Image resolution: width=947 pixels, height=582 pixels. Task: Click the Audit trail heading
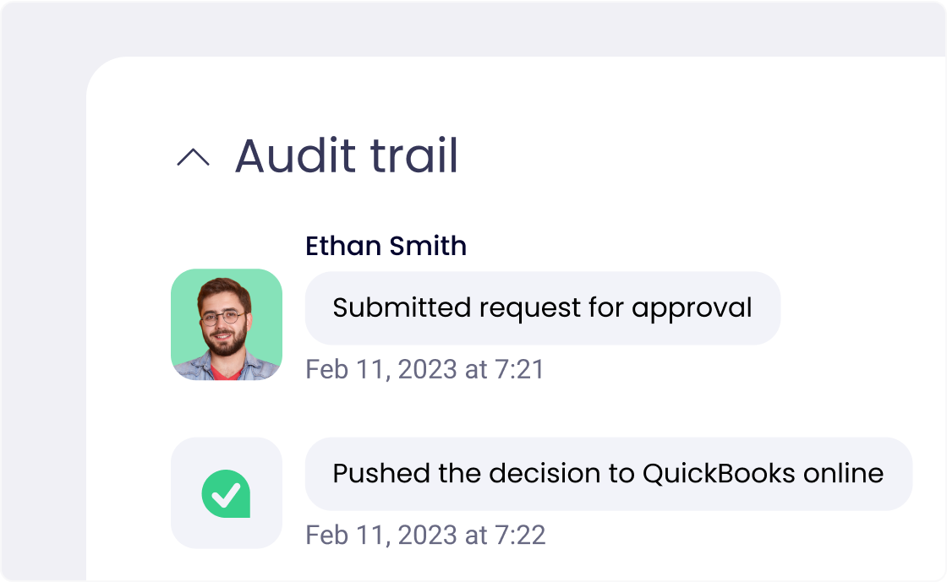pos(346,156)
